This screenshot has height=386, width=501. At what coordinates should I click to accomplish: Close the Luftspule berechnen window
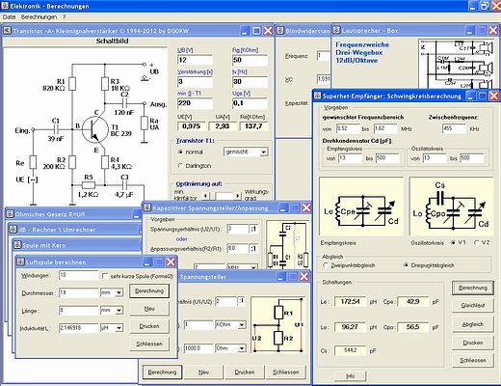tap(171, 262)
